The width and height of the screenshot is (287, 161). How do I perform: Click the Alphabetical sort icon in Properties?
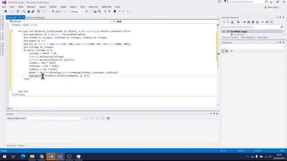pos(227,51)
